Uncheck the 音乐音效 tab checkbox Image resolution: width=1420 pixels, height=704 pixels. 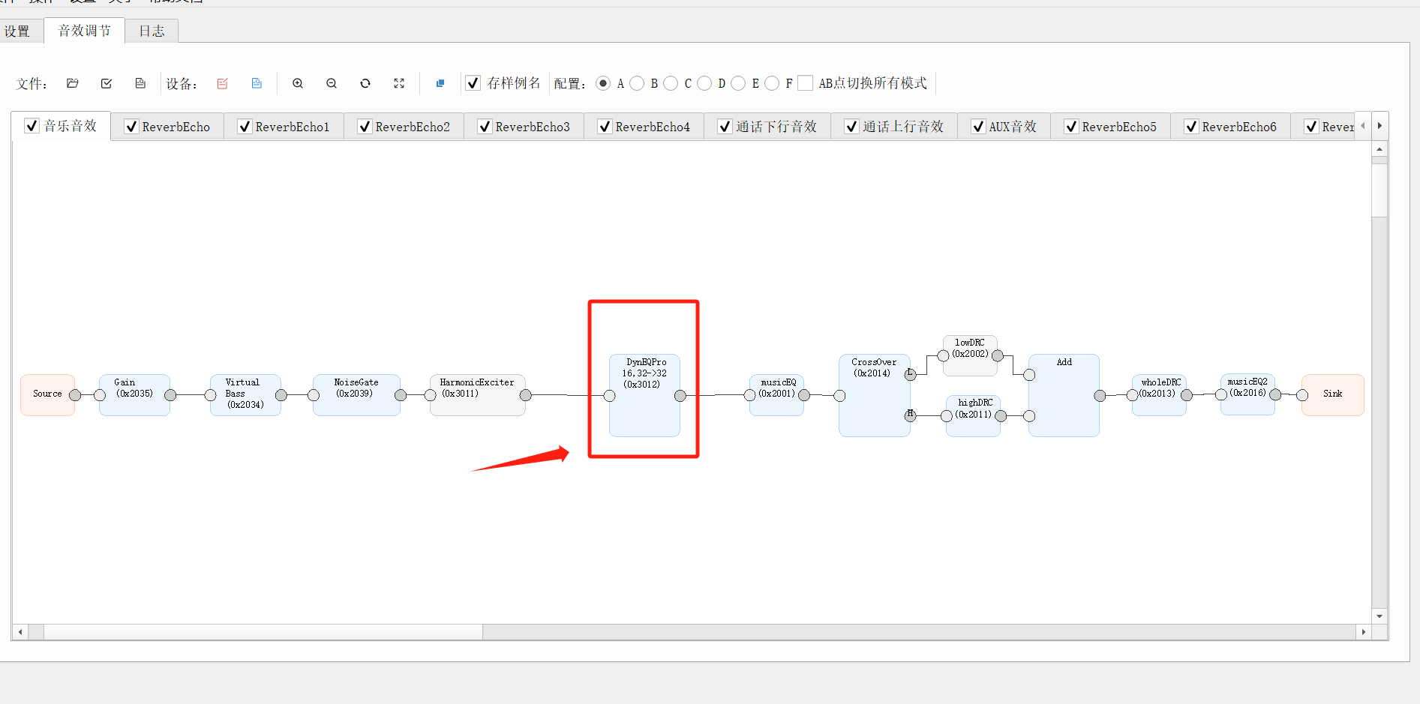pos(32,126)
